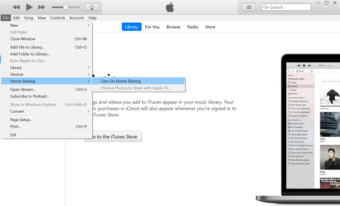Image resolution: width=340 pixels, height=206 pixels.
Task: Expand the Convert submenu
Action: (46, 111)
